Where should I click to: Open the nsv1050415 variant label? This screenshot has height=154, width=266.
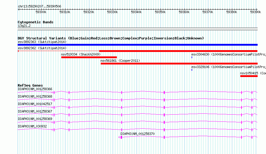coord(253,73)
